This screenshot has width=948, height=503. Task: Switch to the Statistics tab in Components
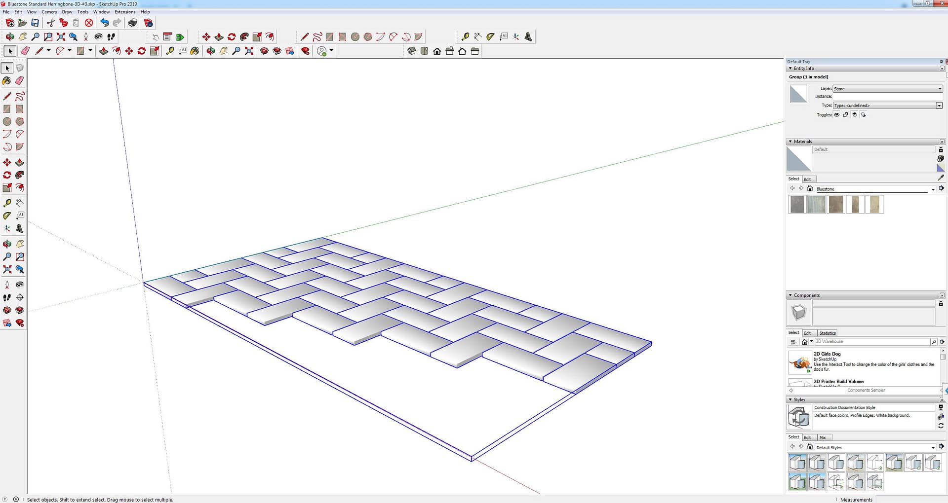[827, 333]
